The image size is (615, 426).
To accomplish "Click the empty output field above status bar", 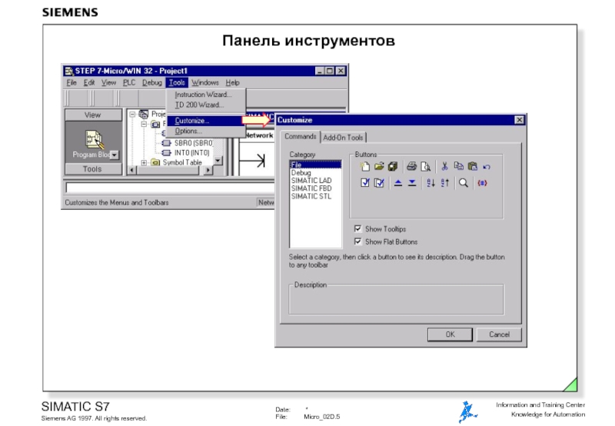I will (170, 188).
